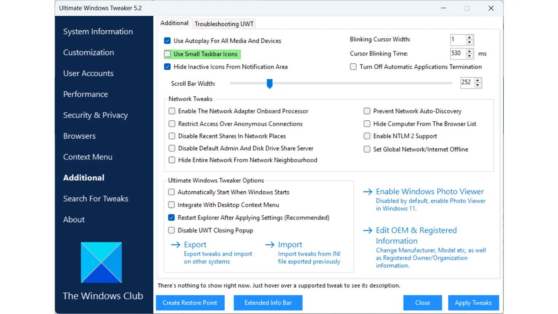This screenshot has height=314, width=558.
Task: Click the Blinking Cursor Width input field
Action: coord(458,40)
